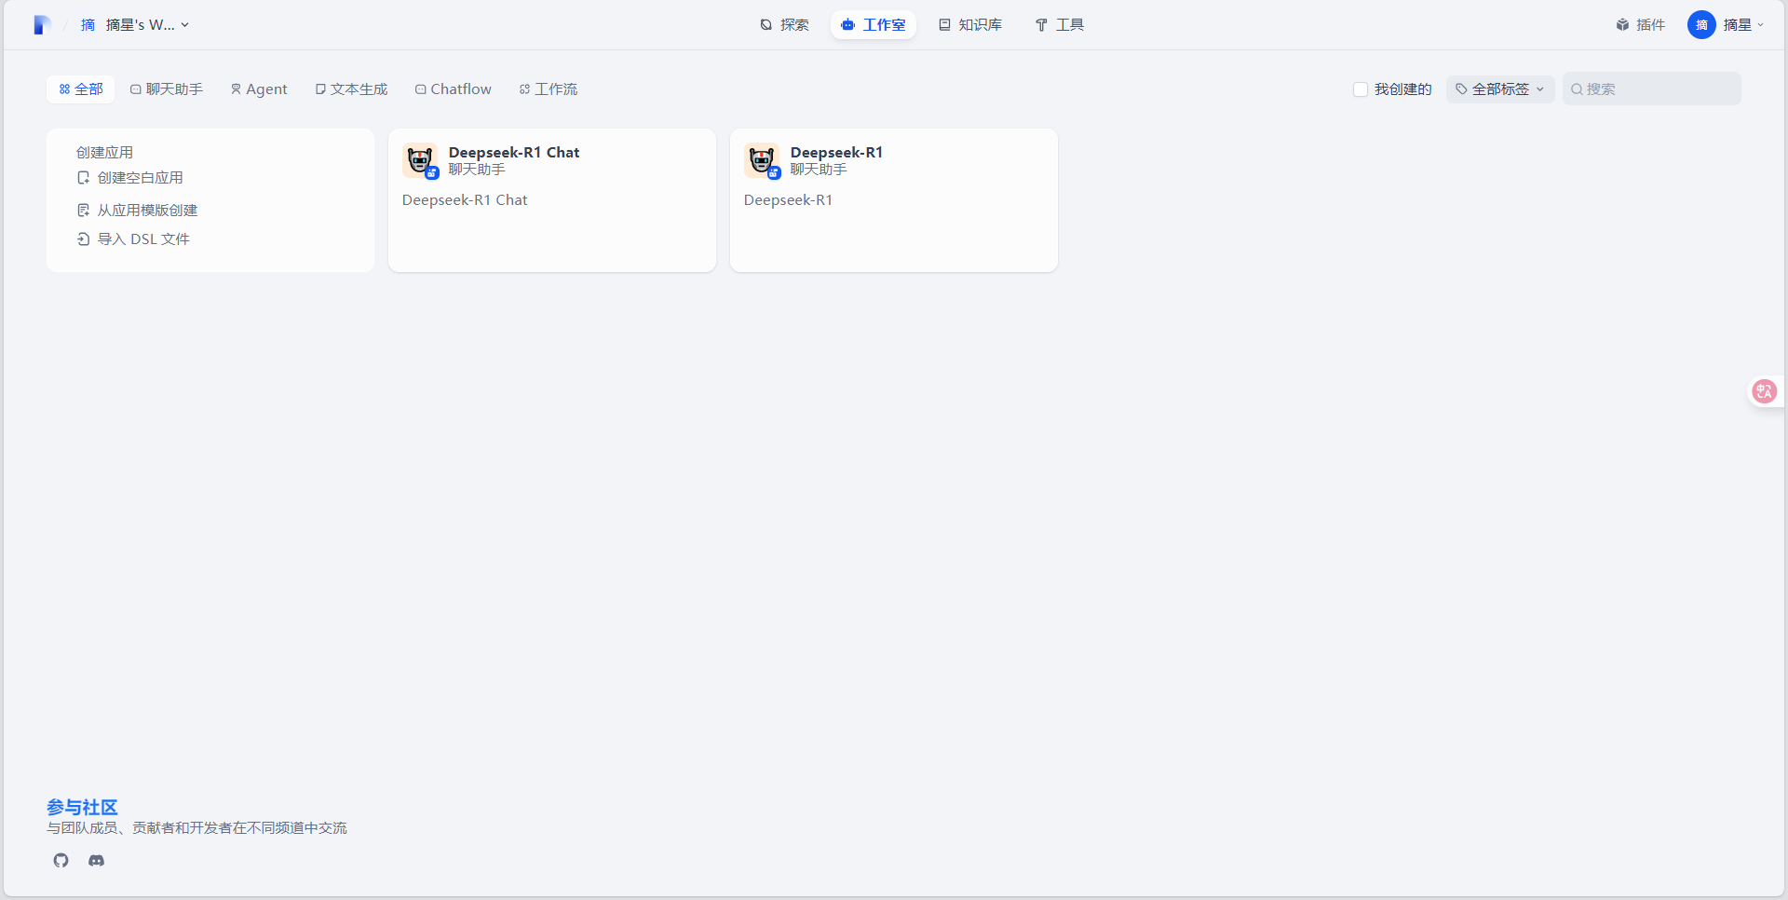Click the blue 摘 user avatar
This screenshot has height=900, width=1788.
1701,25
